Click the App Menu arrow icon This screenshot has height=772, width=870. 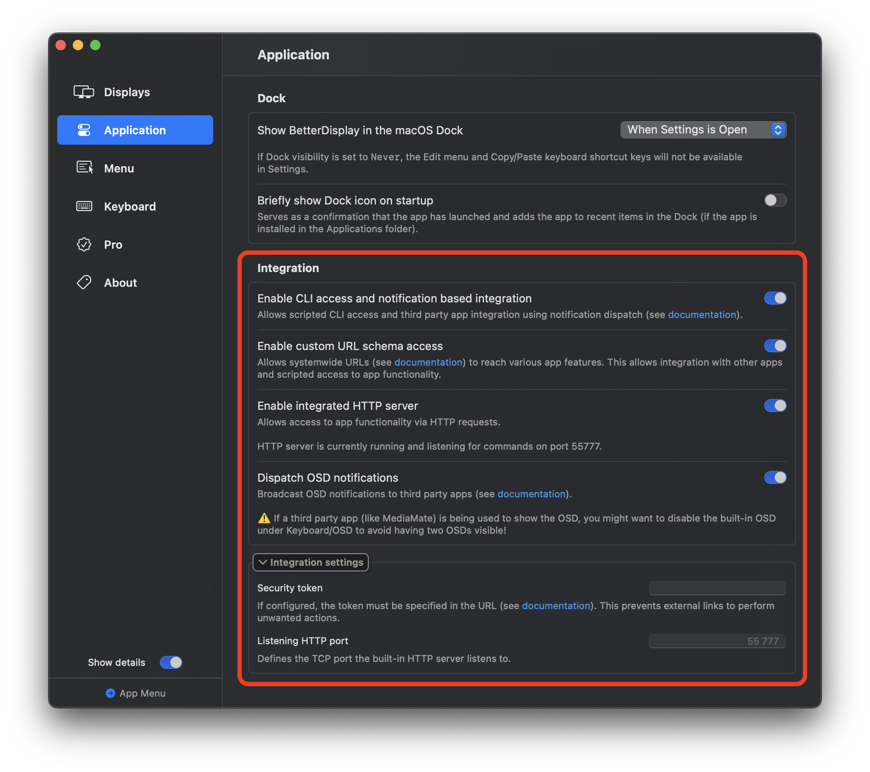110,693
